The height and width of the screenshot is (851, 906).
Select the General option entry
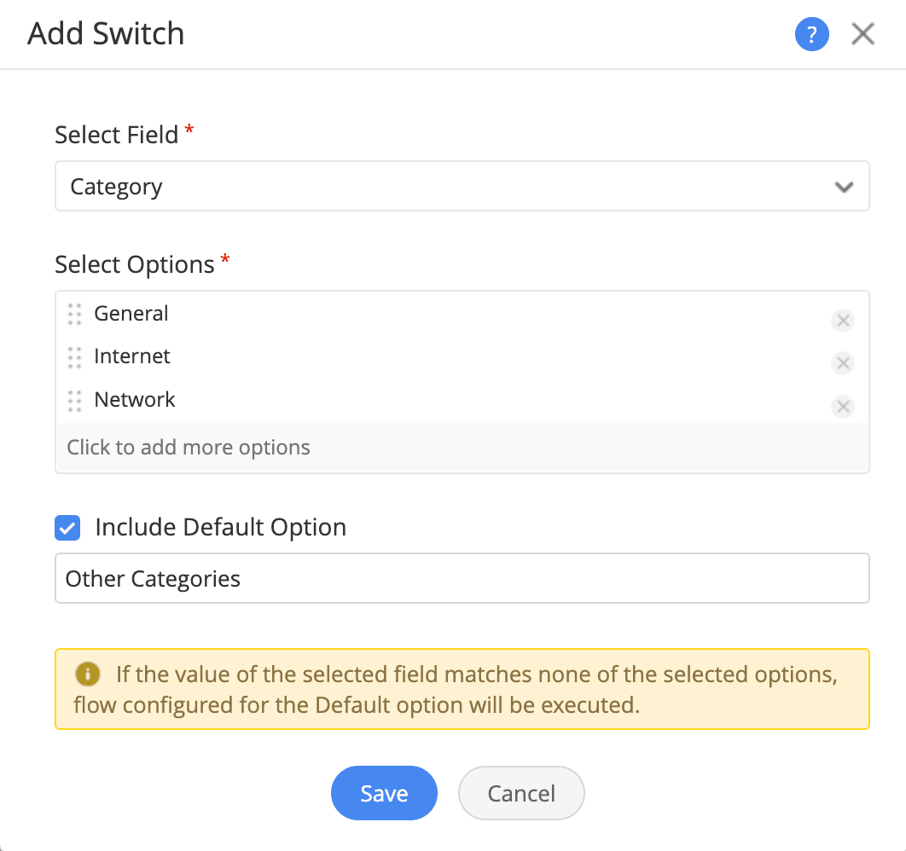pos(131,314)
